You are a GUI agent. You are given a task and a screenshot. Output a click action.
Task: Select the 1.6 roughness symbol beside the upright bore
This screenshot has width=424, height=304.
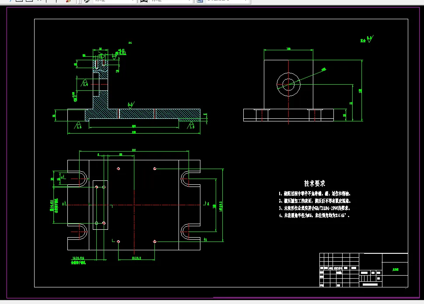coord(84,83)
